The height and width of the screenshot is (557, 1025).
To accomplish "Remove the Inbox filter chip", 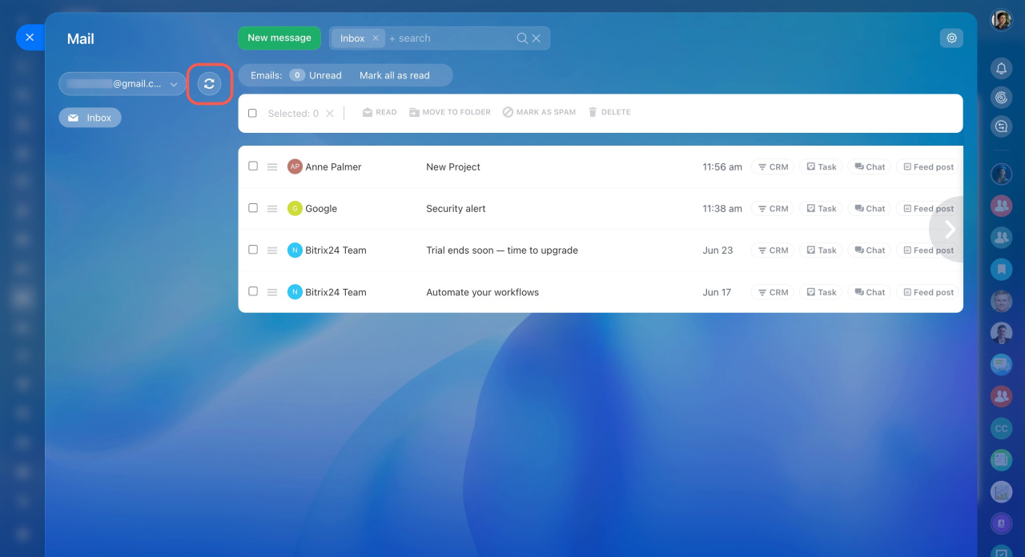I will tap(376, 38).
